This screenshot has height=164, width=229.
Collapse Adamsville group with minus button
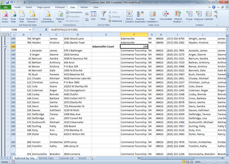coord(5,47)
